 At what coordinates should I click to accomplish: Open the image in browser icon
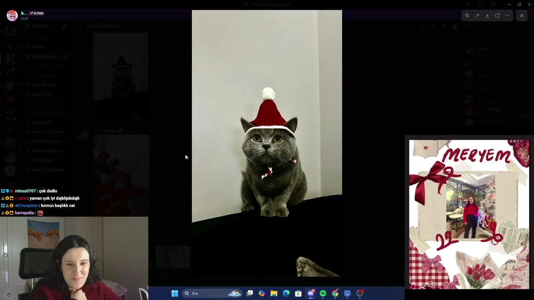click(497, 15)
